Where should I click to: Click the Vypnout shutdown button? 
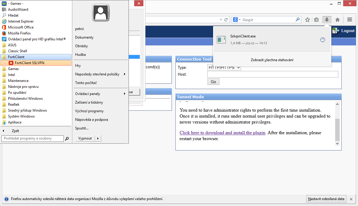(x=85, y=138)
